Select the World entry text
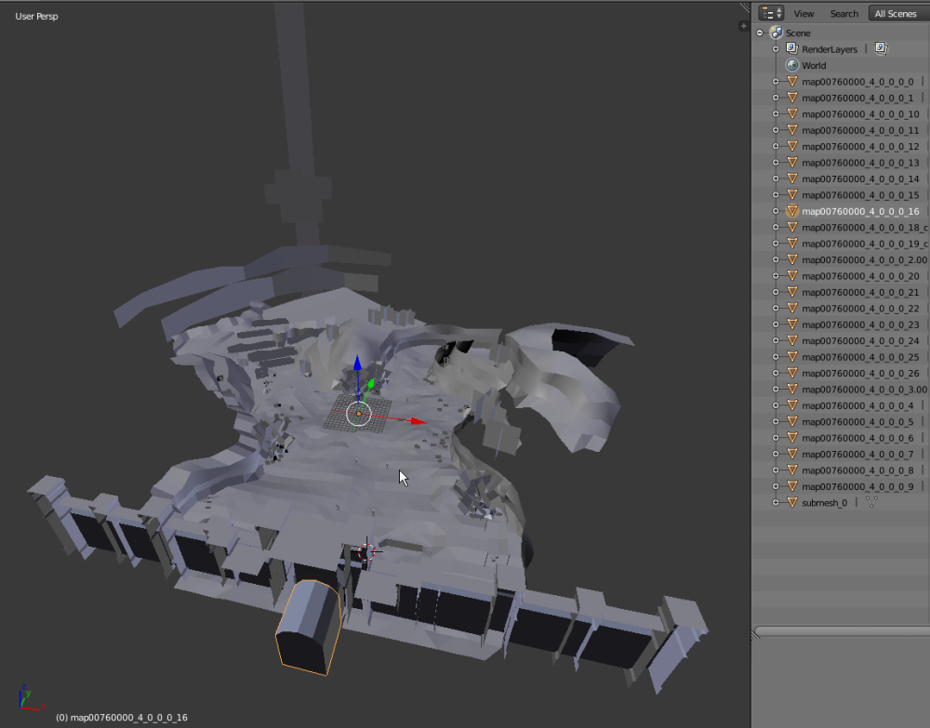The image size is (930, 728). 814,66
